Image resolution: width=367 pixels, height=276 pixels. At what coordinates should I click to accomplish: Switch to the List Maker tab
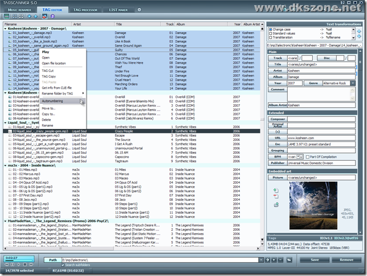118,10
